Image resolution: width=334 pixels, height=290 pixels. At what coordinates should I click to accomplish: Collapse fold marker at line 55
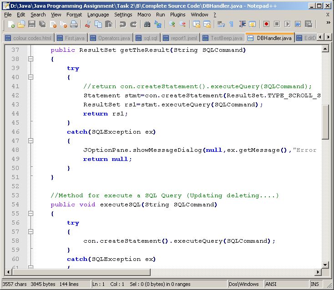point(31,213)
